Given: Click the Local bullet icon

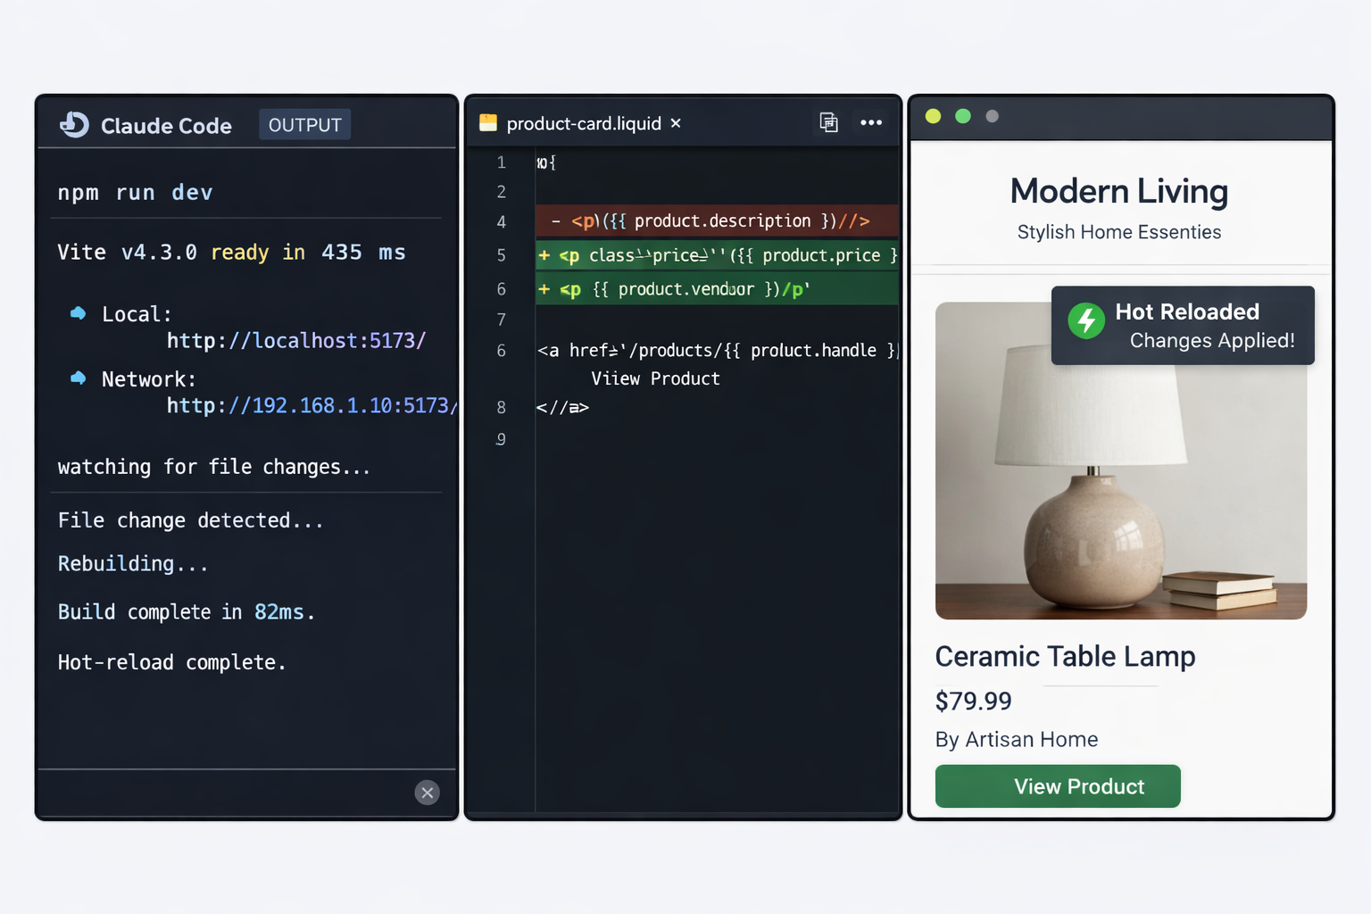Looking at the screenshot, I should [x=79, y=313].
